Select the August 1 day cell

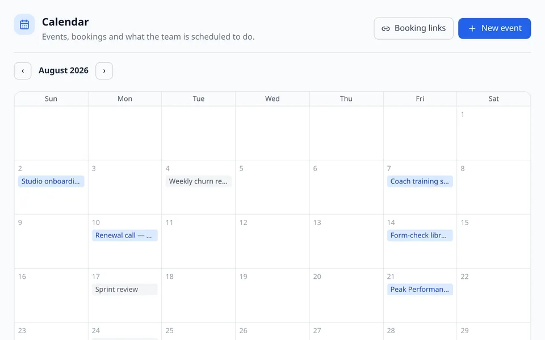(493, 133)
